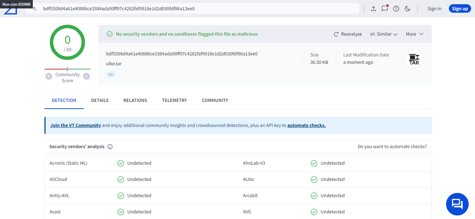
Task: Click the VirusTotal logo icon
Action: click(x=10, y=11)
